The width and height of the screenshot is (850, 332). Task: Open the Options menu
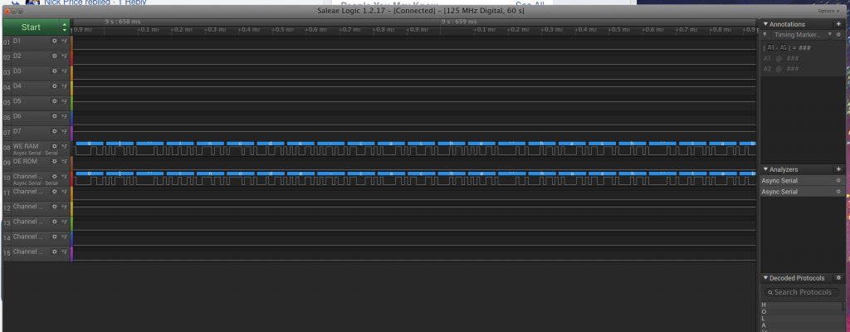(829, 11)
